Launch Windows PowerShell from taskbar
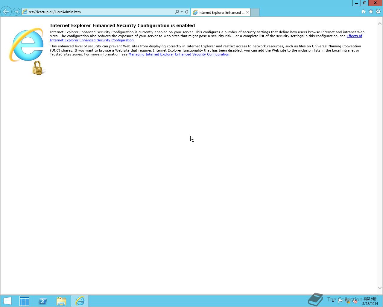Screen dimensions: 383x307 (43, 301)
